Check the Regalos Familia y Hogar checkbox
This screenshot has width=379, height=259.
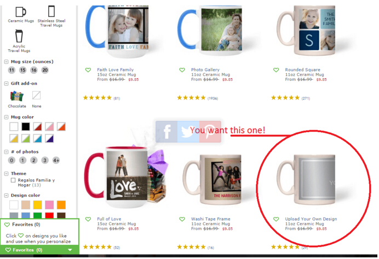[x=13, y=180]
